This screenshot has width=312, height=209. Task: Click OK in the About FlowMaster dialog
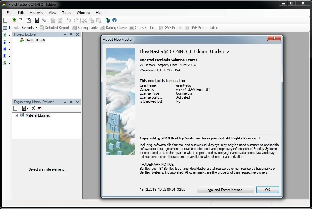pyautogui.click(x=268, y=190)
